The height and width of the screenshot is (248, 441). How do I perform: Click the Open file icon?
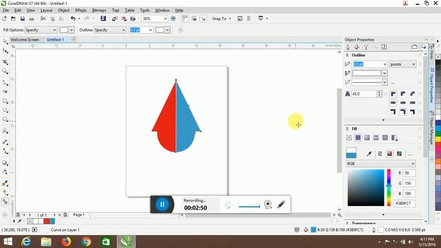tap(13, 19)
